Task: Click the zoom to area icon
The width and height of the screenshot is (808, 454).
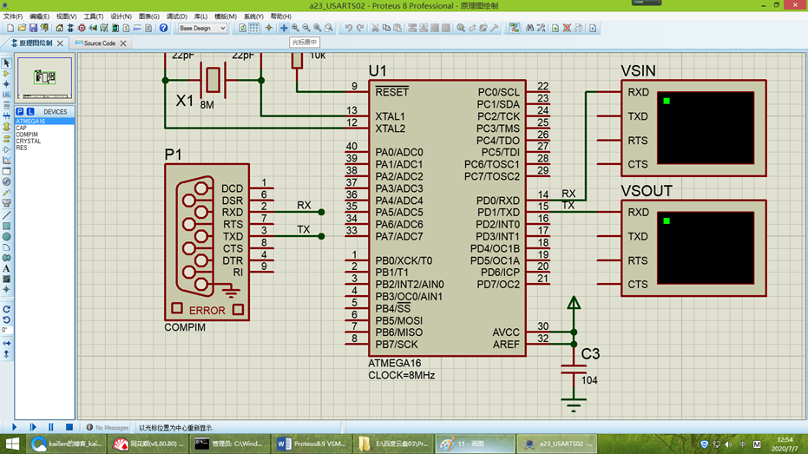Action: (x=329, y=28)
